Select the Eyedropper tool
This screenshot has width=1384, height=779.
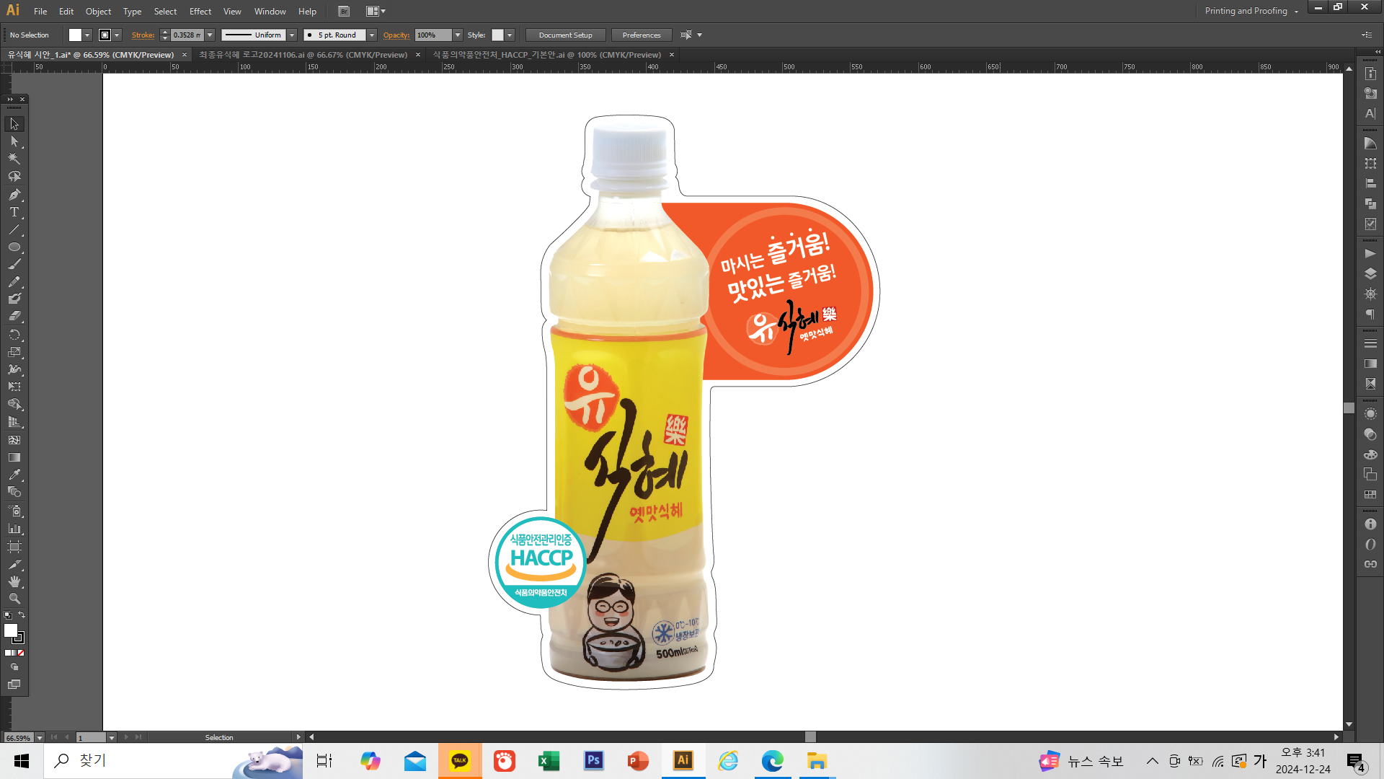point(14,475)
